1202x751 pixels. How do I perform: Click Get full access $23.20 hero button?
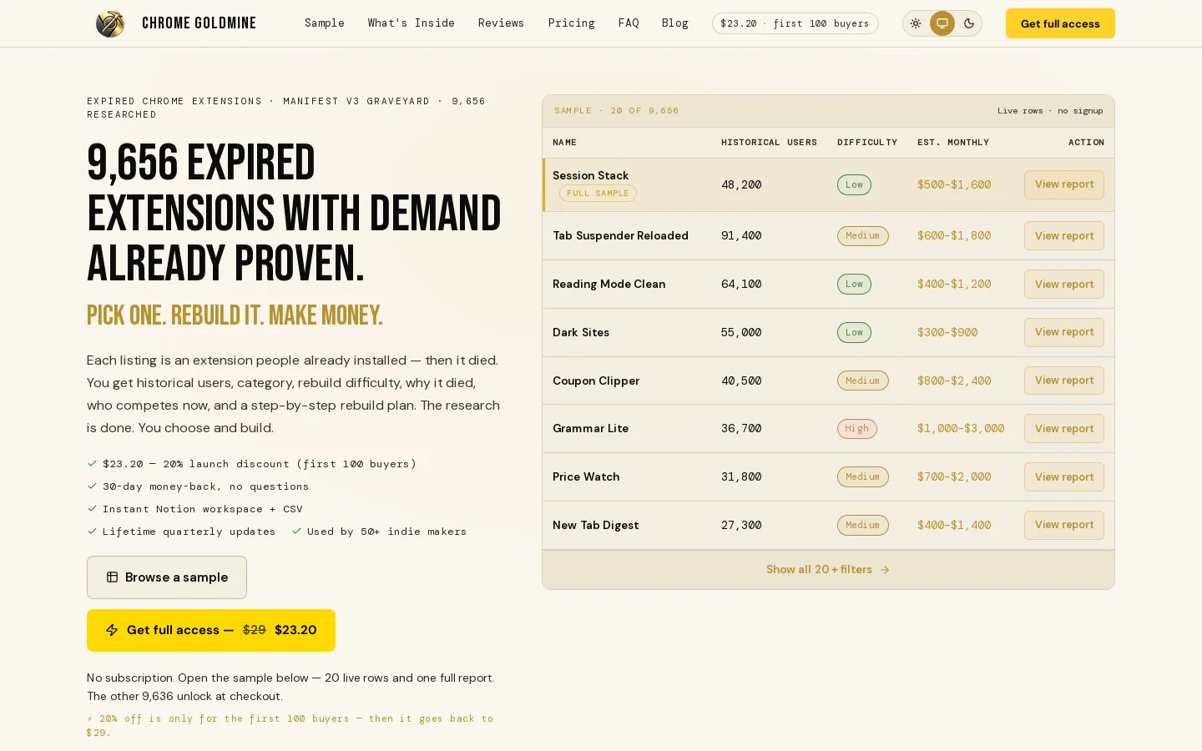[211, 630]
